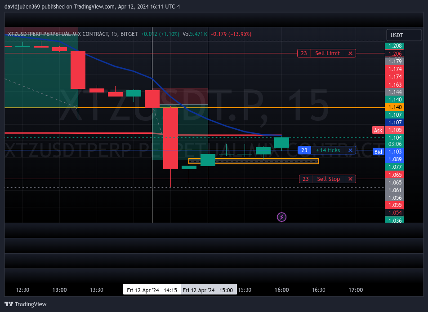
Task: Click the orange 1.140 price label
Action: tap(394, 107)
